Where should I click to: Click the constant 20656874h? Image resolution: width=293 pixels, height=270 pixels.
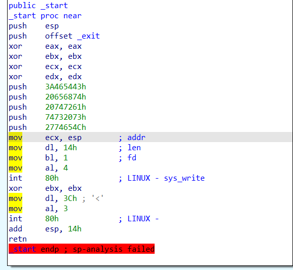click(x=65, y=97)
